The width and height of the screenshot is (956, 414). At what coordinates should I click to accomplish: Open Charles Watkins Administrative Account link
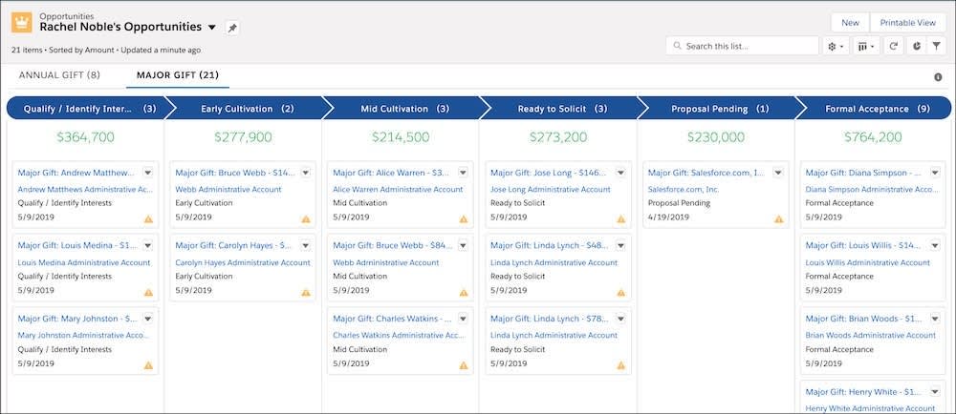click(x=399, y=335)
